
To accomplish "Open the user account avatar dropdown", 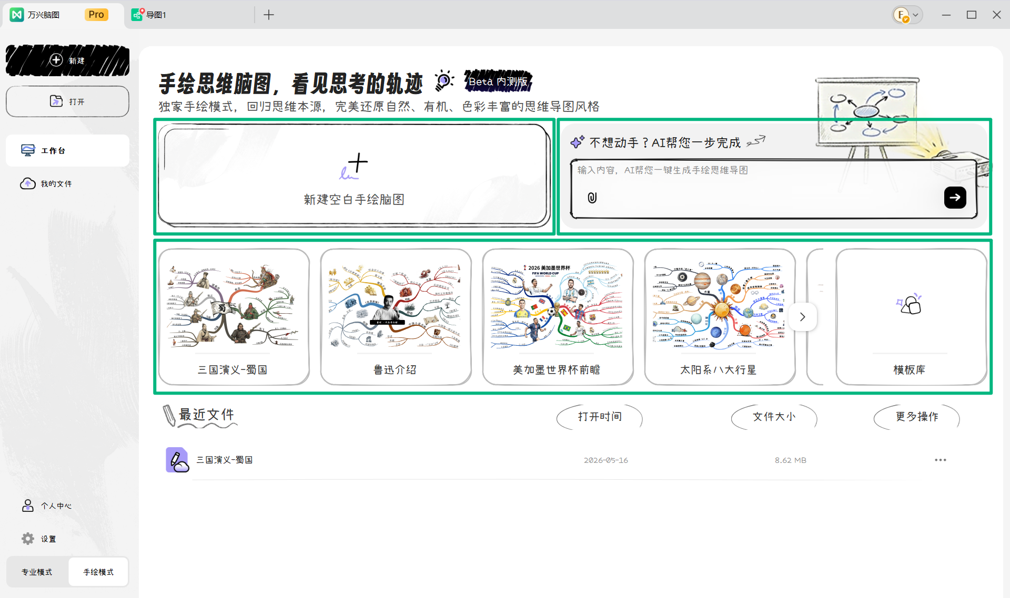I will coord(907,15).
